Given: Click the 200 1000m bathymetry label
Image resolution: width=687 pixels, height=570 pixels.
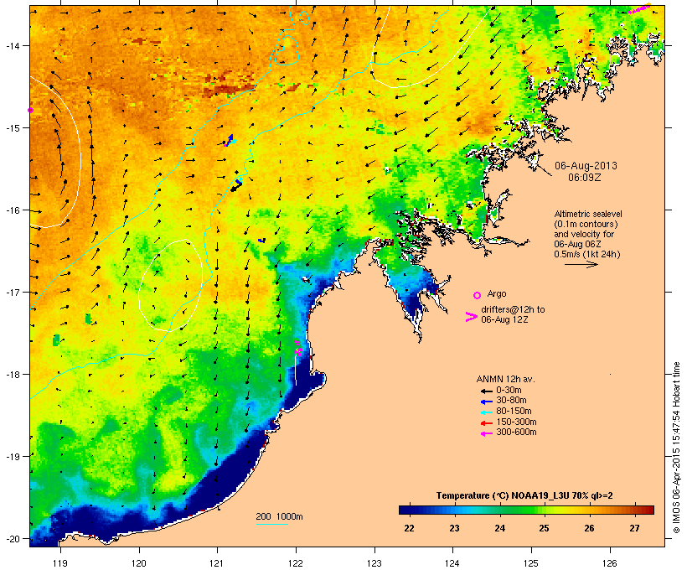Looking at the screenshot, I should pyautogui.click(x=279, y=516).
